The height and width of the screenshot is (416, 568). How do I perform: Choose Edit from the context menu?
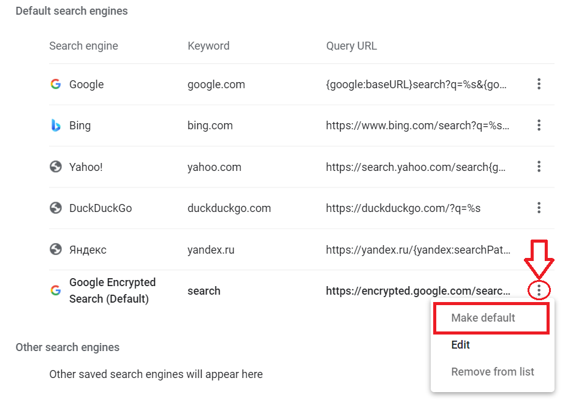(x=461, y=345)
